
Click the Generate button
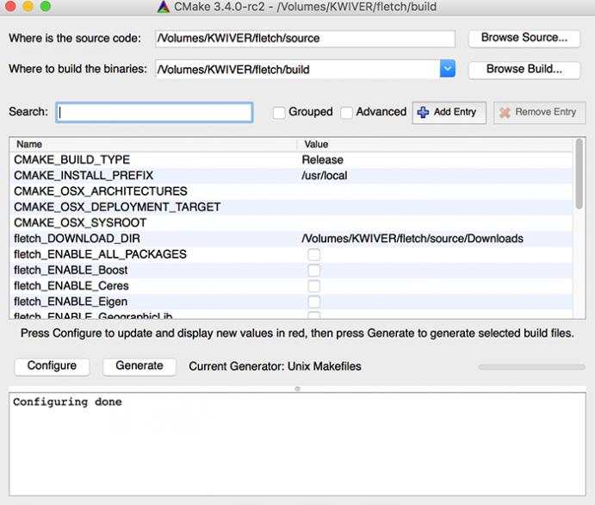[139, 366]
